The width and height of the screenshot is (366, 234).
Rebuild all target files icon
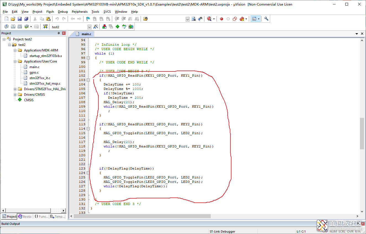20,27
